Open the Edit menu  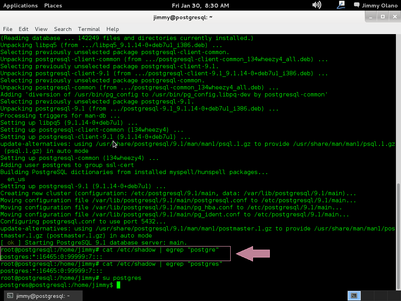click(23, 29)
